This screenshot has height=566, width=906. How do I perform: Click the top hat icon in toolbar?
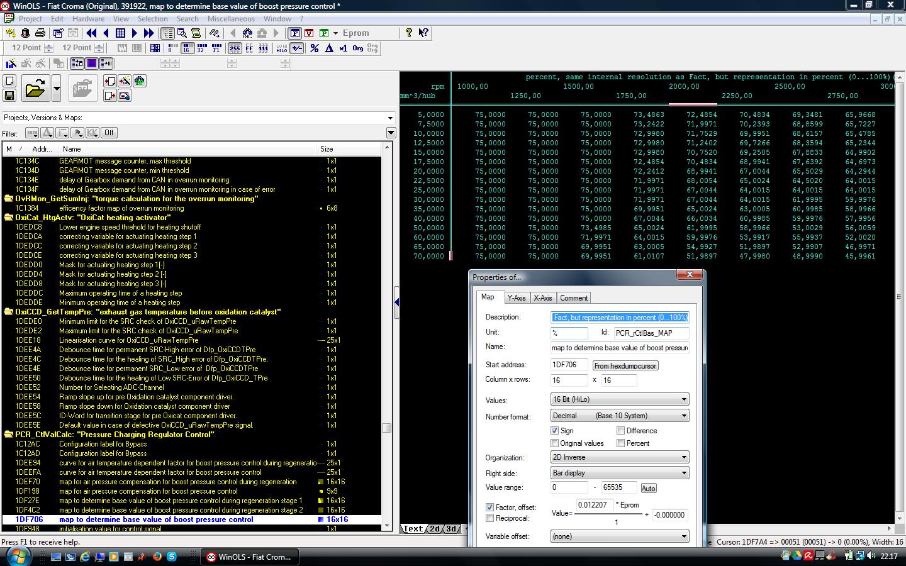click(x=26, y=33)
